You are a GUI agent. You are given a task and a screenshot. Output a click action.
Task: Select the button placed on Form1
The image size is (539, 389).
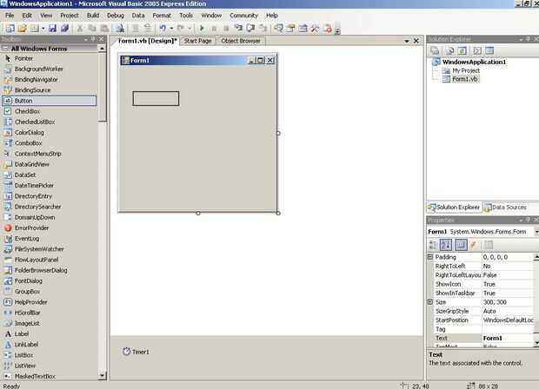[156, 98]
